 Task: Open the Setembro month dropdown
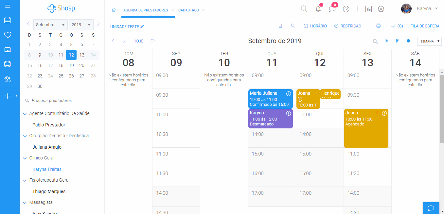click(50, 25)
